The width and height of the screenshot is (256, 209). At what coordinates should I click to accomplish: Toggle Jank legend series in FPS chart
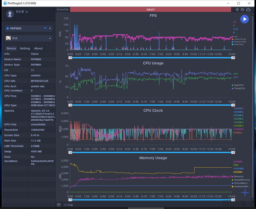[x=239, y=39]
